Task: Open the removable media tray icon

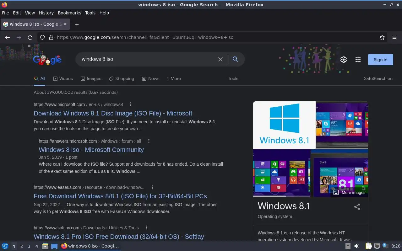Action: coord(348,246)
